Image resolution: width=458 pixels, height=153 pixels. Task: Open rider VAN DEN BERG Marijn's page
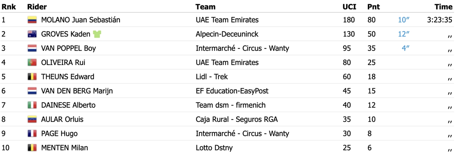(77, 91)
